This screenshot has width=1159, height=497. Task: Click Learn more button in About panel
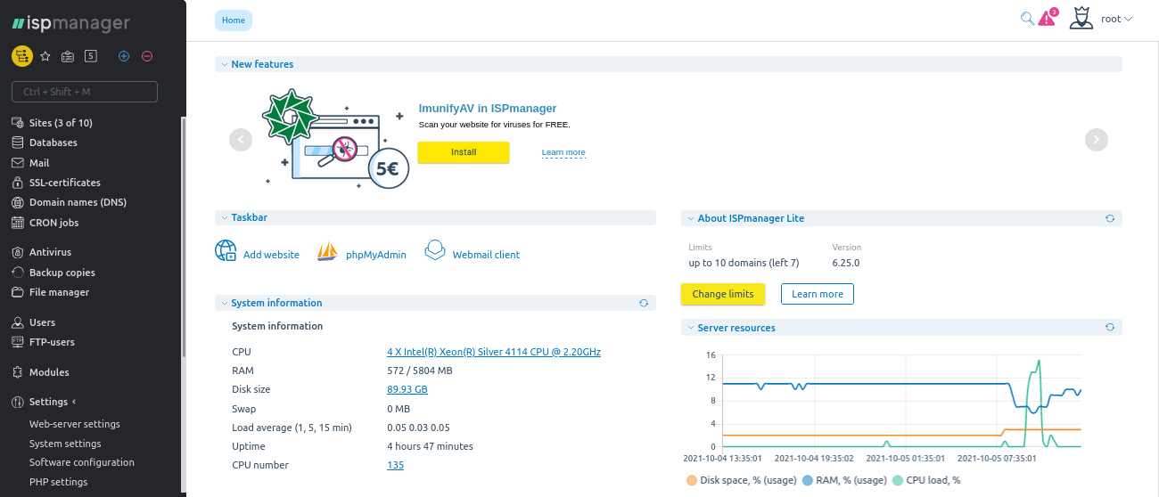[818, 294]
